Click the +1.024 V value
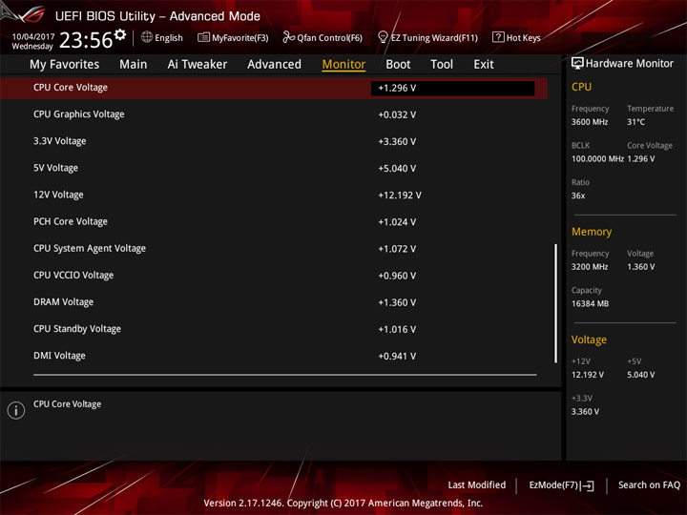Image resolution: width=687 pixels, height=515 pixels. 397,222
